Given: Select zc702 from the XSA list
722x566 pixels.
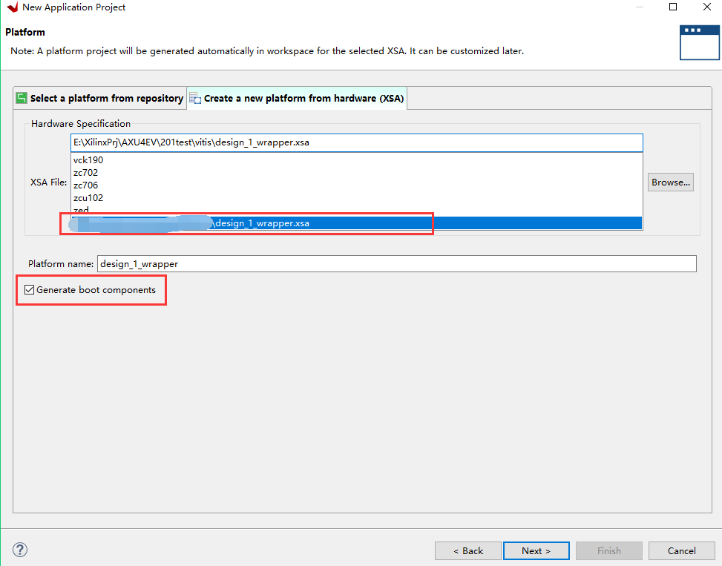Looking at the screenshot, I should click(357, 173).
